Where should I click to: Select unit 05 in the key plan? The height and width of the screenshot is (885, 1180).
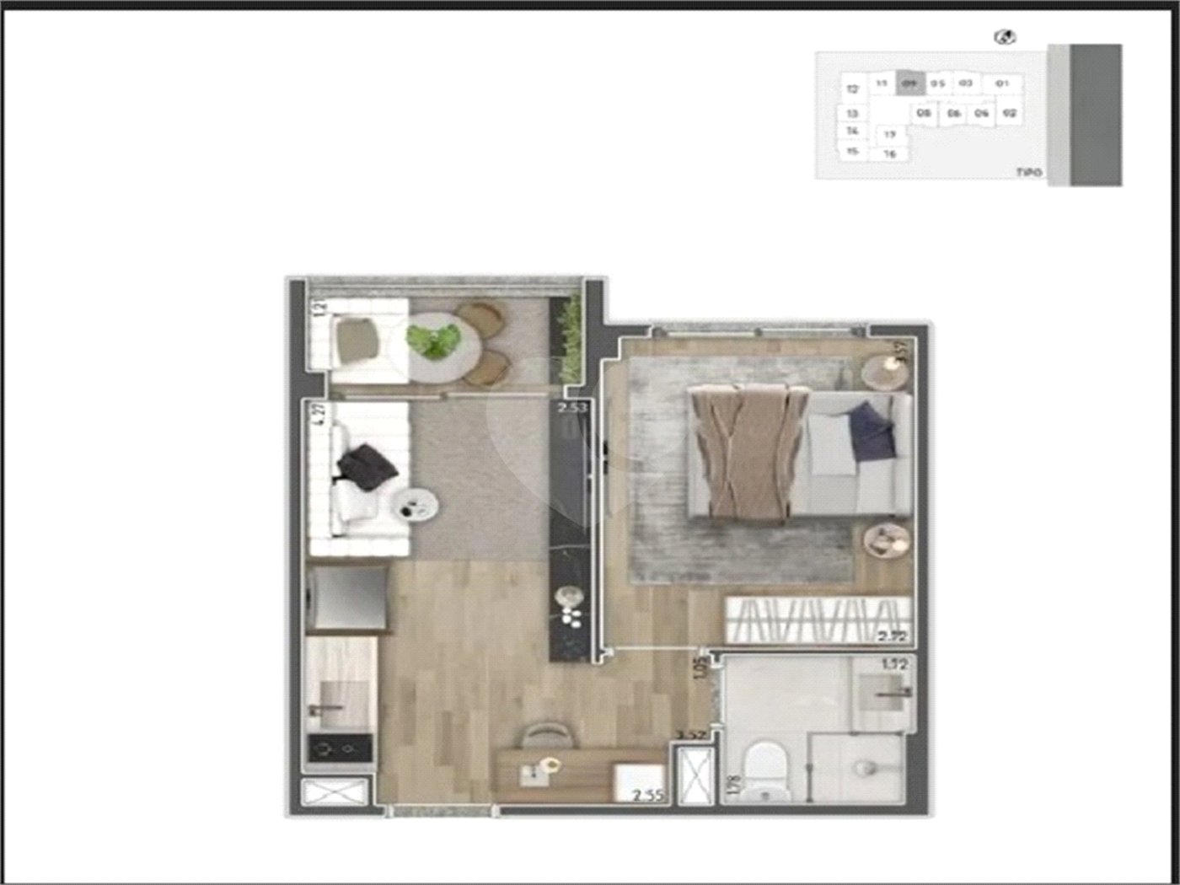[938, 83]
